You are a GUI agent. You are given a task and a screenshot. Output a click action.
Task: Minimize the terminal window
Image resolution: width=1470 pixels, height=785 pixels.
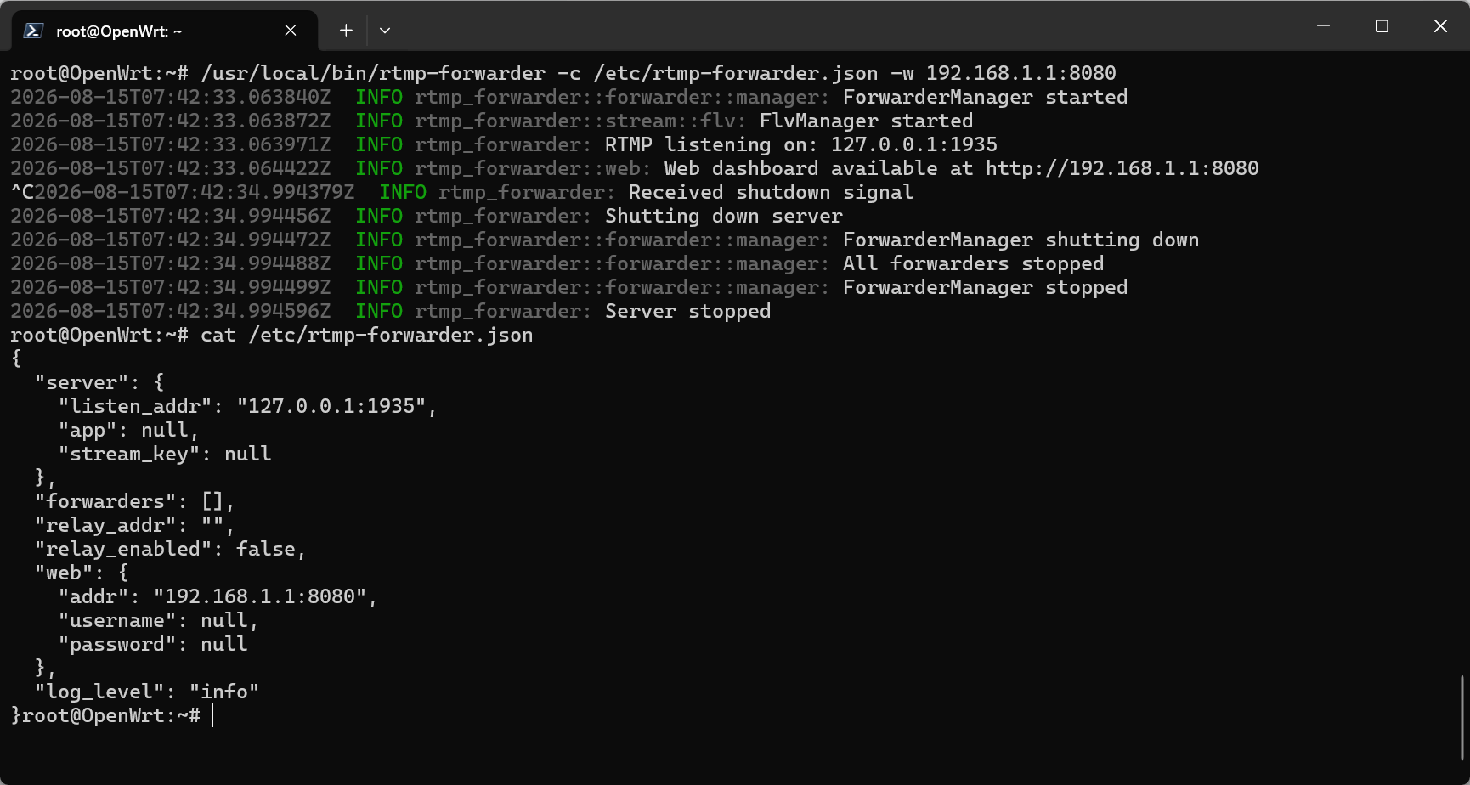coord(1323,26)
